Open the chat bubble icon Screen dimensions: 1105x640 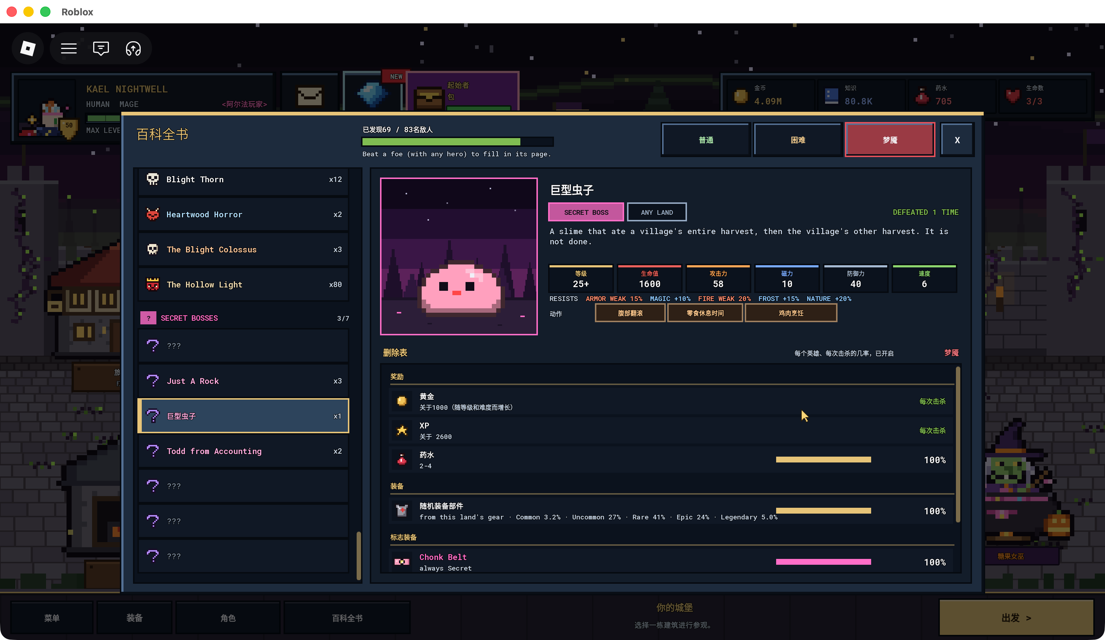point(101,48)
